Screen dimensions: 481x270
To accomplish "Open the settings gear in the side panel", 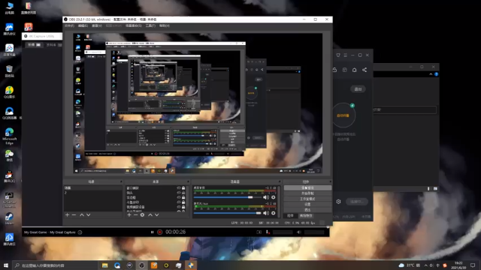I will pos(338,202).
